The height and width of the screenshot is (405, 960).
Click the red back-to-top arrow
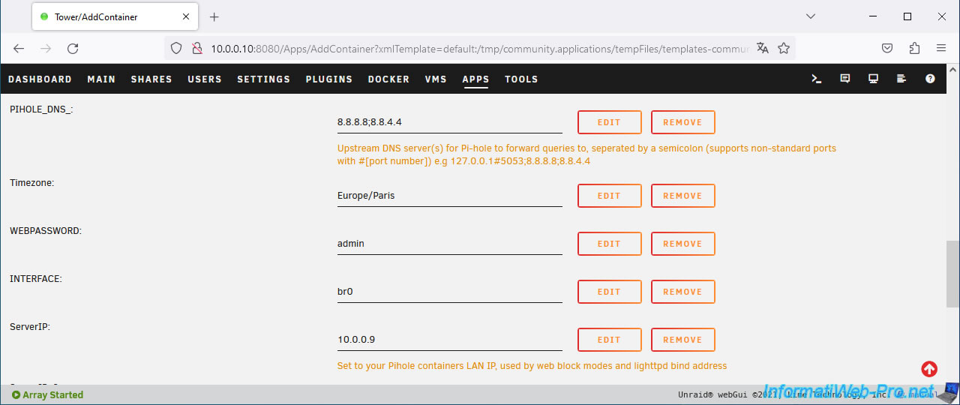929,369
